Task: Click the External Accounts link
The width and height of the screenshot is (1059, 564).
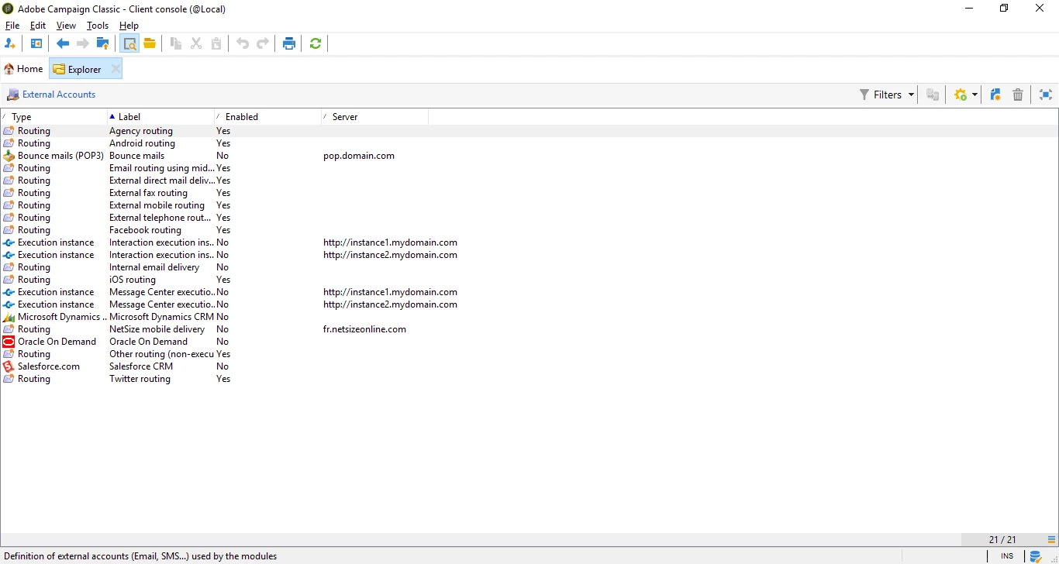Action: coord(59,95)
